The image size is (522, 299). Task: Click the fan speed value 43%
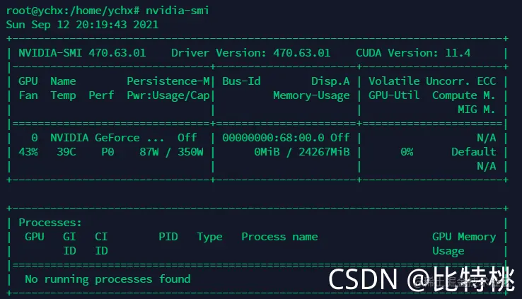[28, 152]
